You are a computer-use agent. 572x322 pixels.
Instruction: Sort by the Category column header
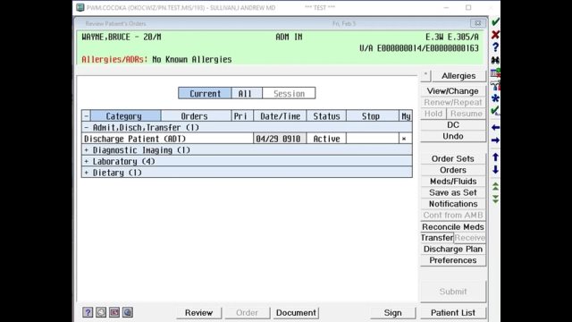(x=125, y=116)
